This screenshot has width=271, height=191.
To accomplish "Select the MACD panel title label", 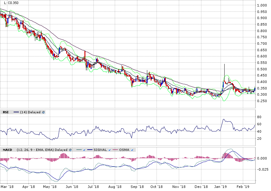I will point(7,150).
